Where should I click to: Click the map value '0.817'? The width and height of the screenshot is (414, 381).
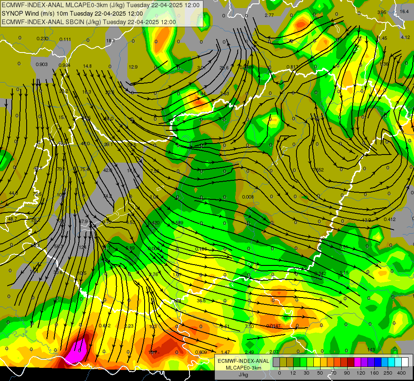pyautogui.click(x=292, y=67)
